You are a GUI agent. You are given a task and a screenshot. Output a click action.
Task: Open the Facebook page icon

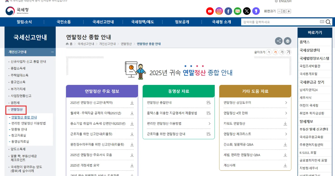pos(228,11)
